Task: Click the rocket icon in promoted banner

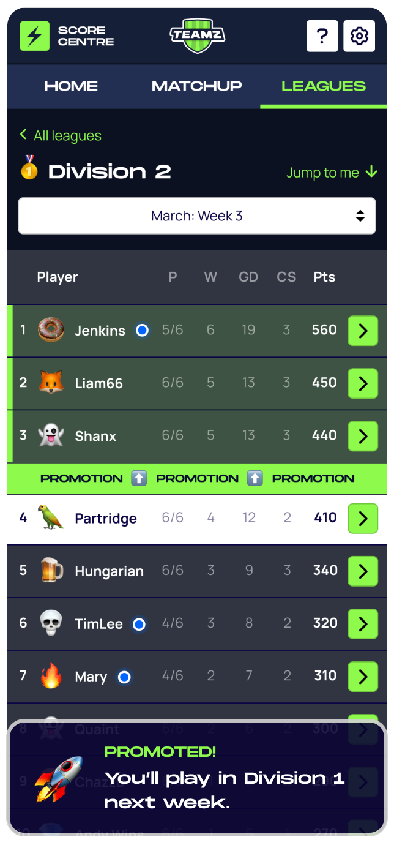Action: pos(58,779)
